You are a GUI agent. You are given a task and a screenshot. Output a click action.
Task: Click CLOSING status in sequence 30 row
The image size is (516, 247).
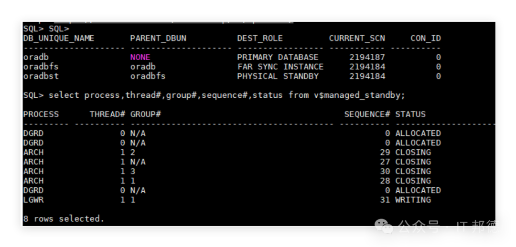pyautogui.click(x=413, y=172)
